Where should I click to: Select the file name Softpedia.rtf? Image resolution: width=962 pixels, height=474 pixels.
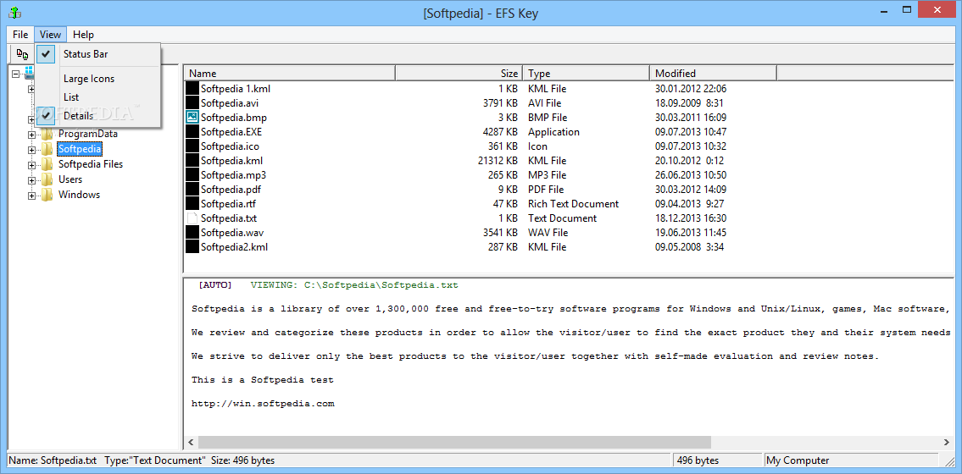click(x=226, y=204)
